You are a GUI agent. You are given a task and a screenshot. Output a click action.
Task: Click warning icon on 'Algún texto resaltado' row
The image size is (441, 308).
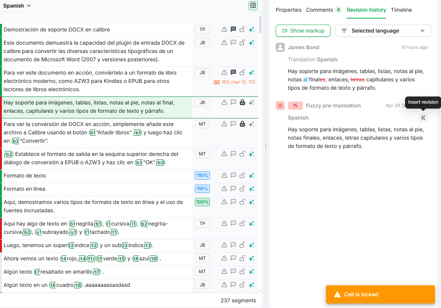[x=224, y=272]
